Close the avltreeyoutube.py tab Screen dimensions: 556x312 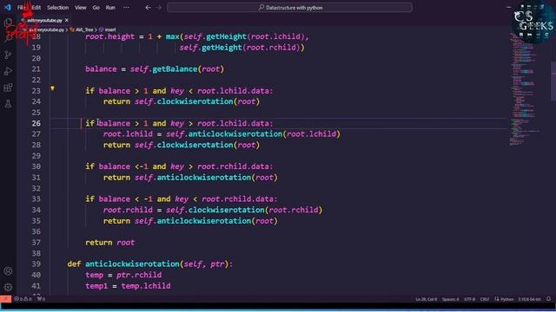click(67, 20)
